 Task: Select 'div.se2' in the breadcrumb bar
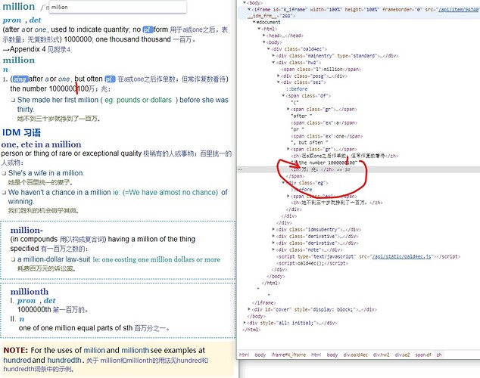tap(402, 355)
